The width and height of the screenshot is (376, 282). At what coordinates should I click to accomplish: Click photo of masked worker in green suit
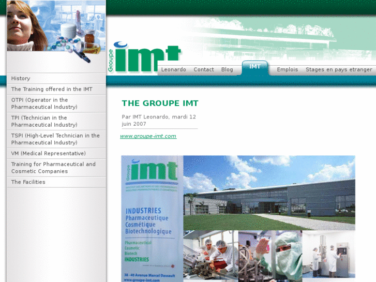[270, 256]
